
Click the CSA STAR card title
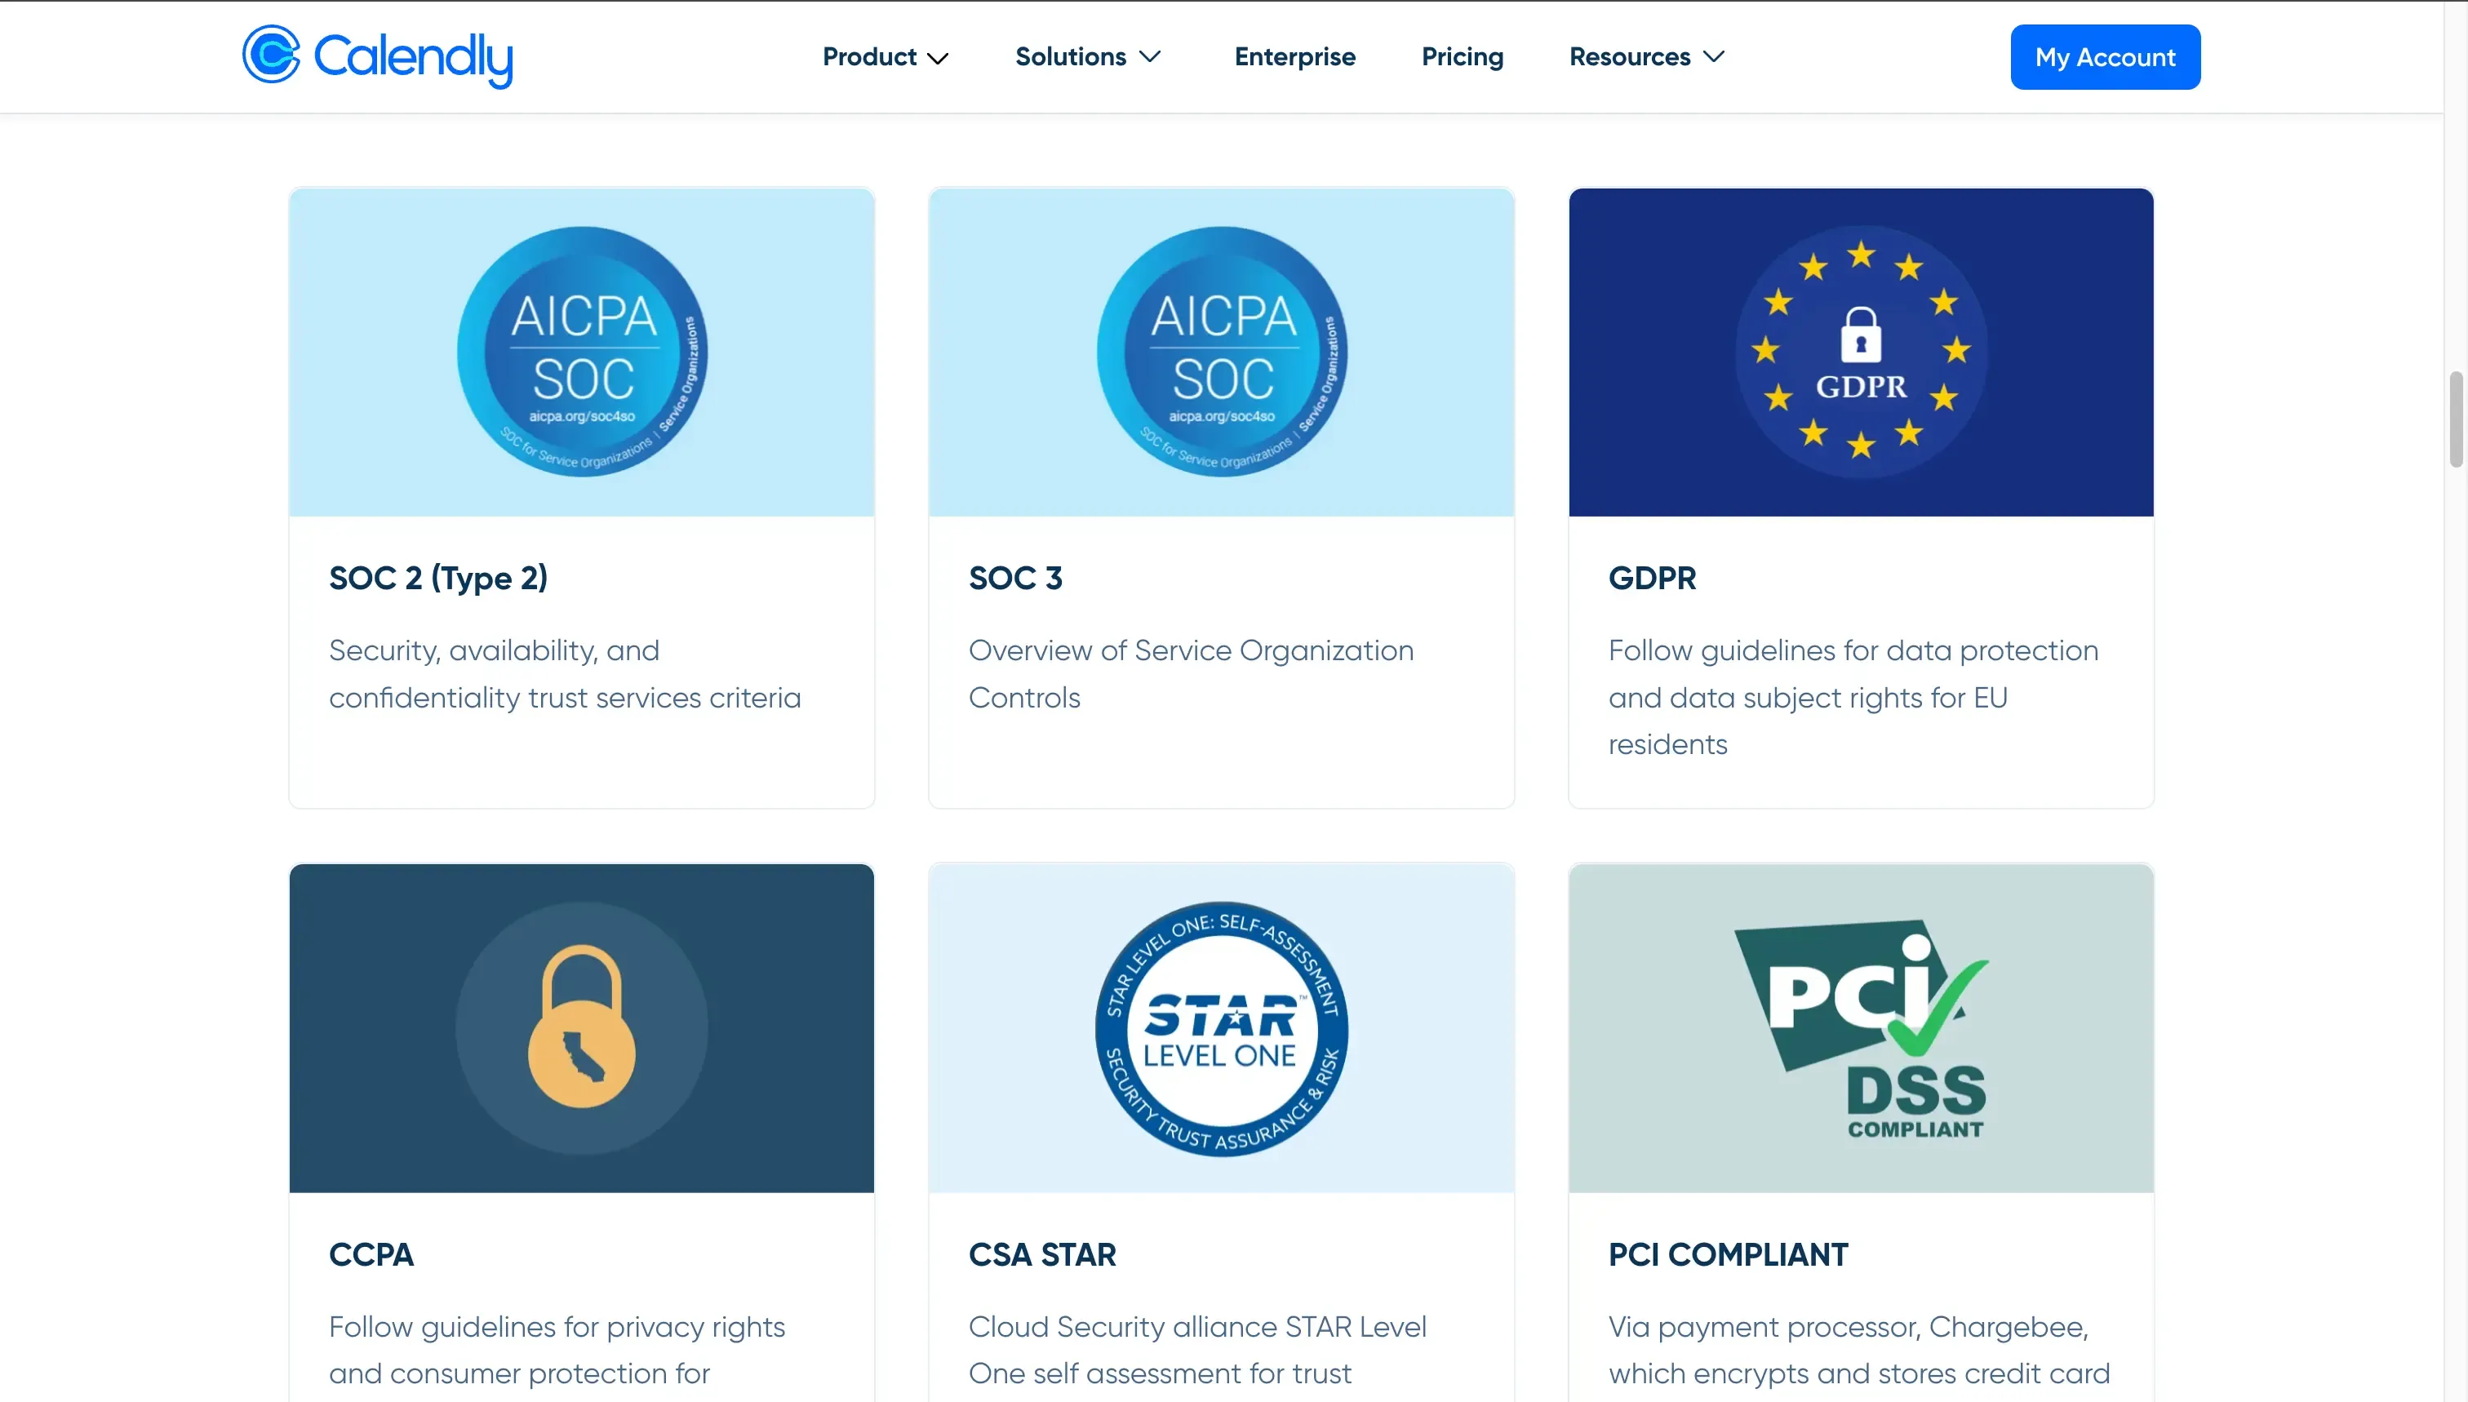pos(1042,1253)
